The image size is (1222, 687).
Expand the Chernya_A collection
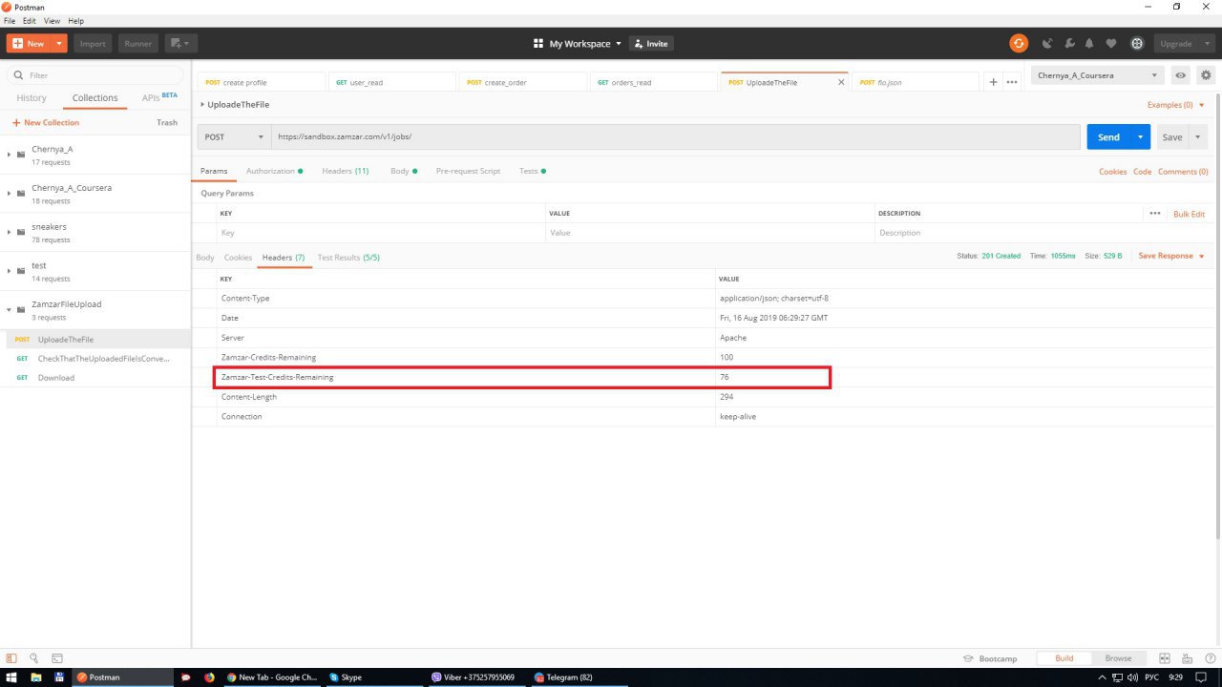coord(9,155)
